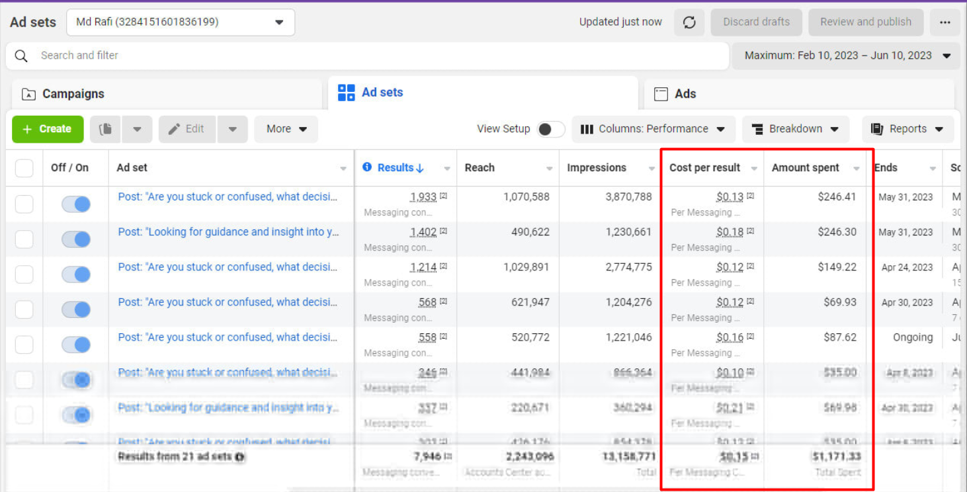Image resolution: width=967 pixels, height=492 pixels.
Task: Click the Campaigns folder icon
Action: click(28, 95)
